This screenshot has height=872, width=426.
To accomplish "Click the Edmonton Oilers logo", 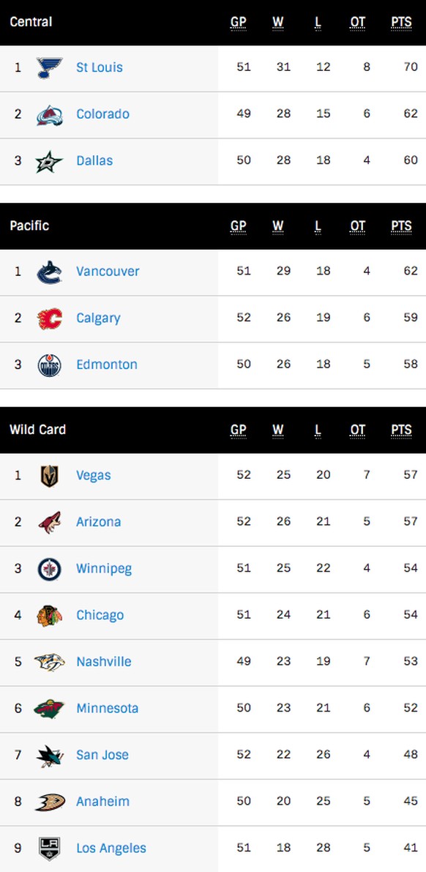I will [x=50, y=365].
